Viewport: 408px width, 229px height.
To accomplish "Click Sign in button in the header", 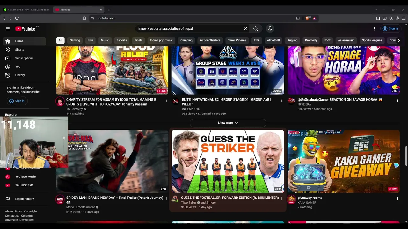I will 390,29.
